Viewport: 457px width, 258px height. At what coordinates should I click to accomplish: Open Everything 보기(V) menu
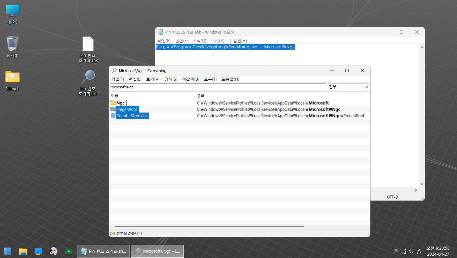153,79
